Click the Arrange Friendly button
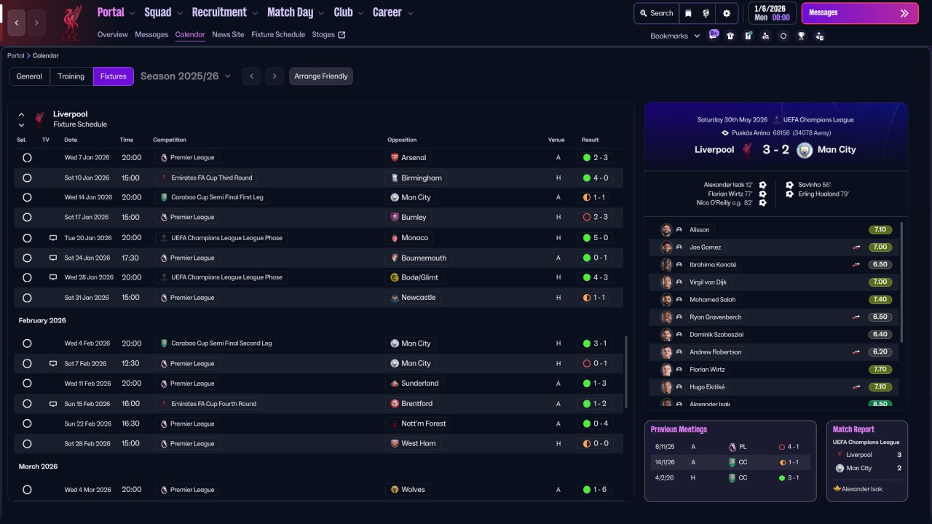The width and height of the screenshot is (932, 524). [321, 76]
